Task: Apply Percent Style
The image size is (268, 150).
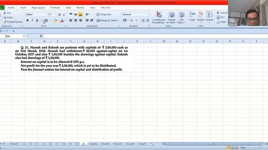Action: click(x=131, y=20)
